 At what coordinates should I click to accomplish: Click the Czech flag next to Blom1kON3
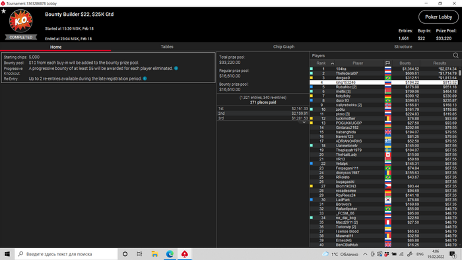pyautogui.click(x=388, y=186)
